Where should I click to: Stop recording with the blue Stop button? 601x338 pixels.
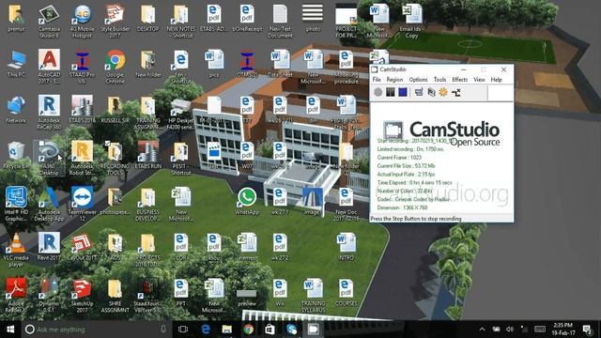pyautogui.click(x=403, y=92)
